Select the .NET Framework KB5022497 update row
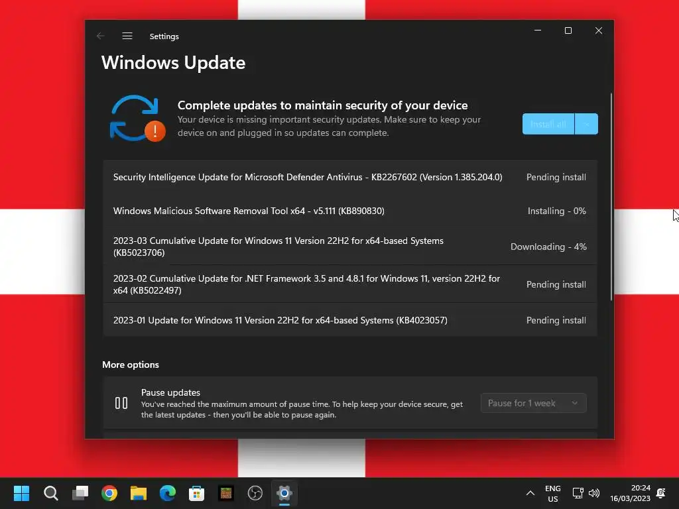 [350, 284]
